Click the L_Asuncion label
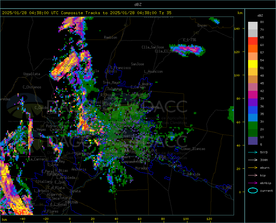The image size is (276, 223). click(x=153, y=71)
